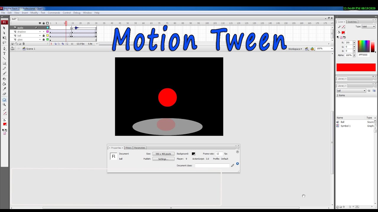Toggle outline view for shadow layer

pos(48,32)
